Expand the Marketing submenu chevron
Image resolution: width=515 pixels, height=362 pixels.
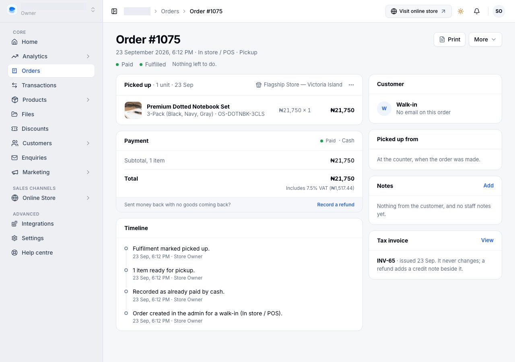coord(88,172)
